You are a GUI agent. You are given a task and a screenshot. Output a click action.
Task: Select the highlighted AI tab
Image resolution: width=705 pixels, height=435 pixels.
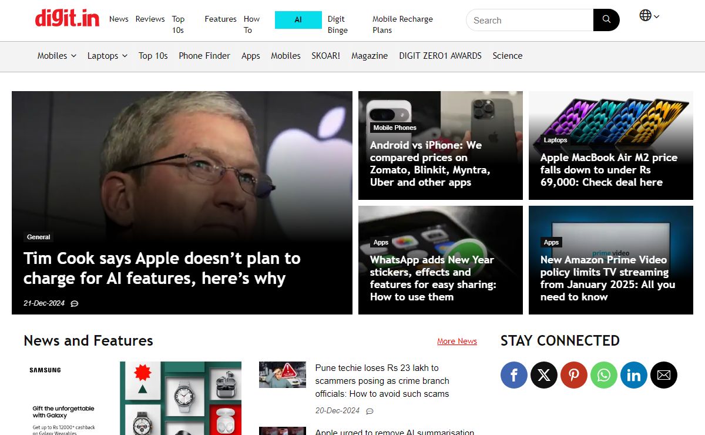(x=298, y=20)
